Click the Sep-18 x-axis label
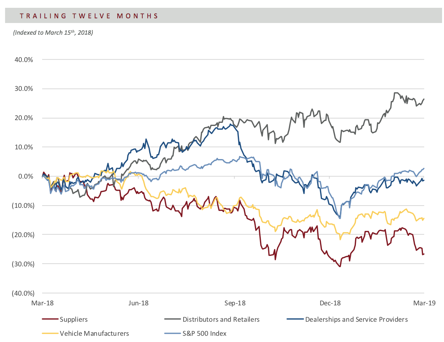 coord(235,303)
